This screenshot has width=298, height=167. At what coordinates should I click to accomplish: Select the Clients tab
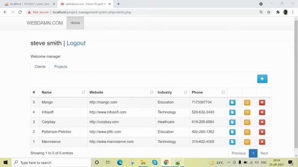click(40, 67)
